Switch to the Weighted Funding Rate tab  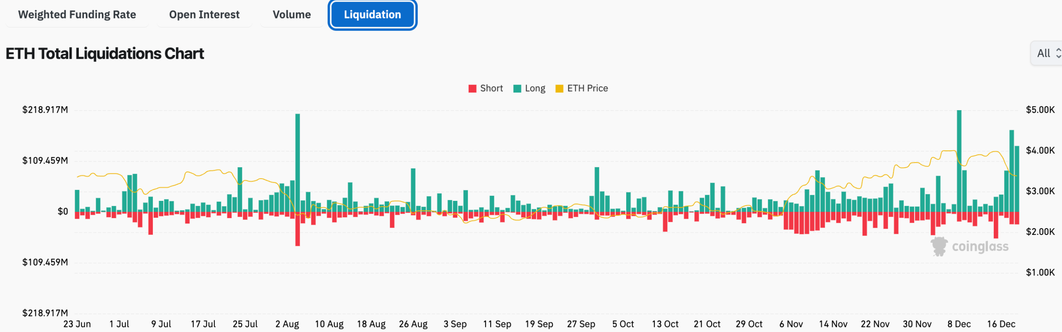[77, 15]
